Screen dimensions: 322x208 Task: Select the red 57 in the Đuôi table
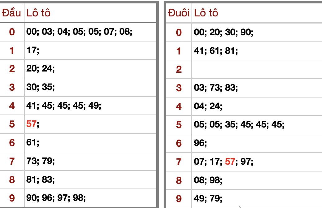pyautogui.click(x=230, y=161)
